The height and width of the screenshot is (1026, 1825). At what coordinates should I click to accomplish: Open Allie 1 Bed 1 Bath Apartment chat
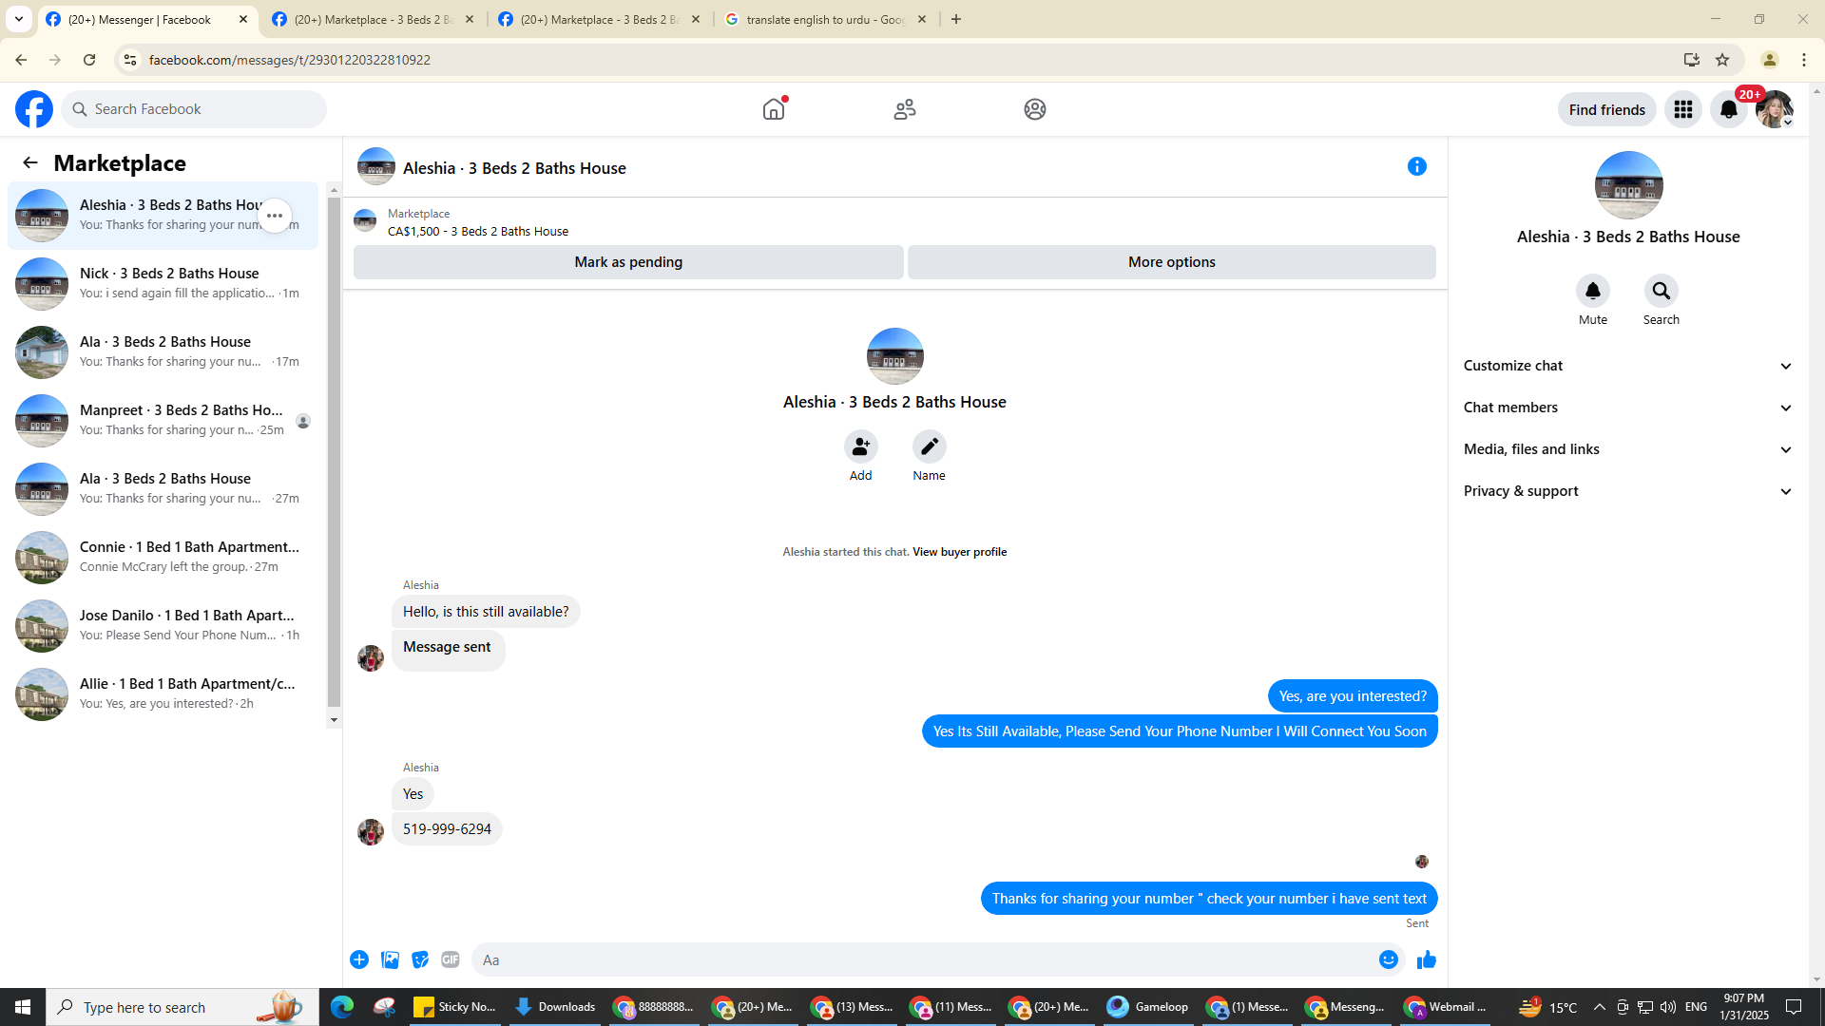pos(163,694)
